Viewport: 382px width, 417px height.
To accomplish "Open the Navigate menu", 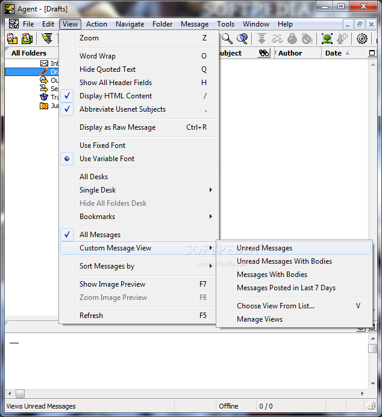I will tap(130, 24).
